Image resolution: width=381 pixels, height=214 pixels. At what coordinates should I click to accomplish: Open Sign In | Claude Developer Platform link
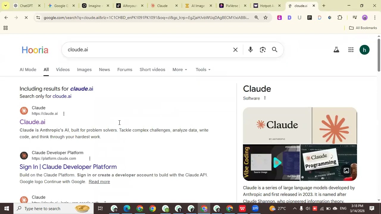(x=68, y=167)
